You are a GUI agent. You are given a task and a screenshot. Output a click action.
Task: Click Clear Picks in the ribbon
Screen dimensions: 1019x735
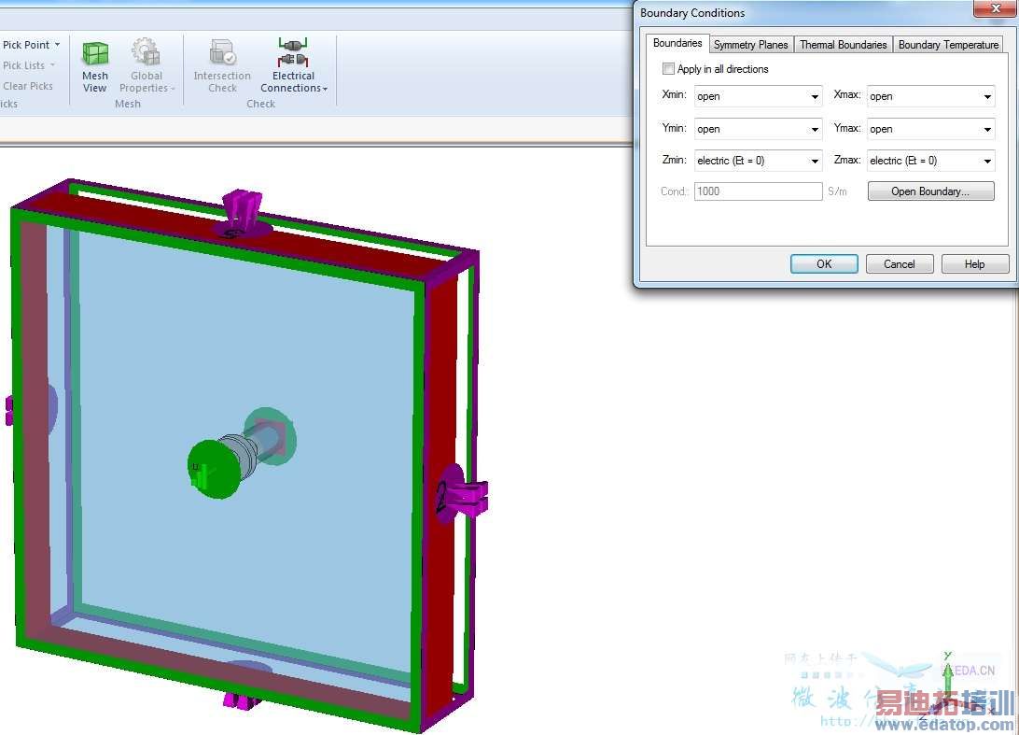[28, 86]
